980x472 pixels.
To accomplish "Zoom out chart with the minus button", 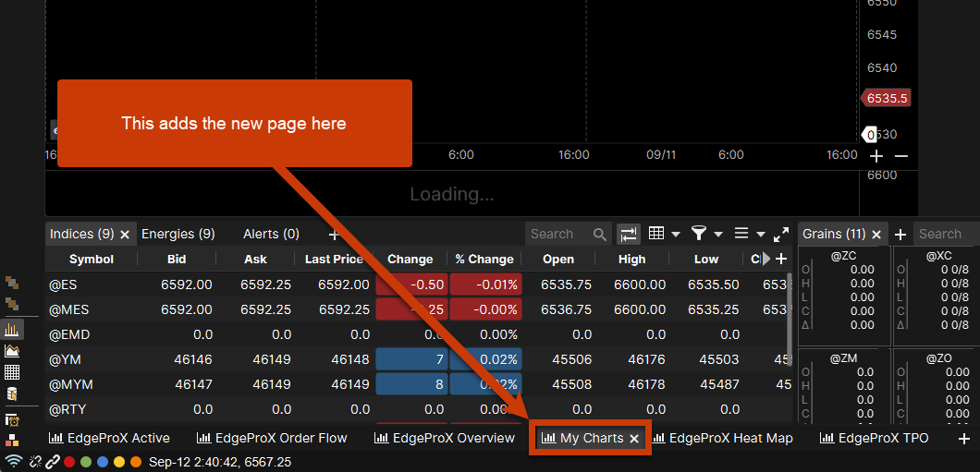I will pos(901,156).
